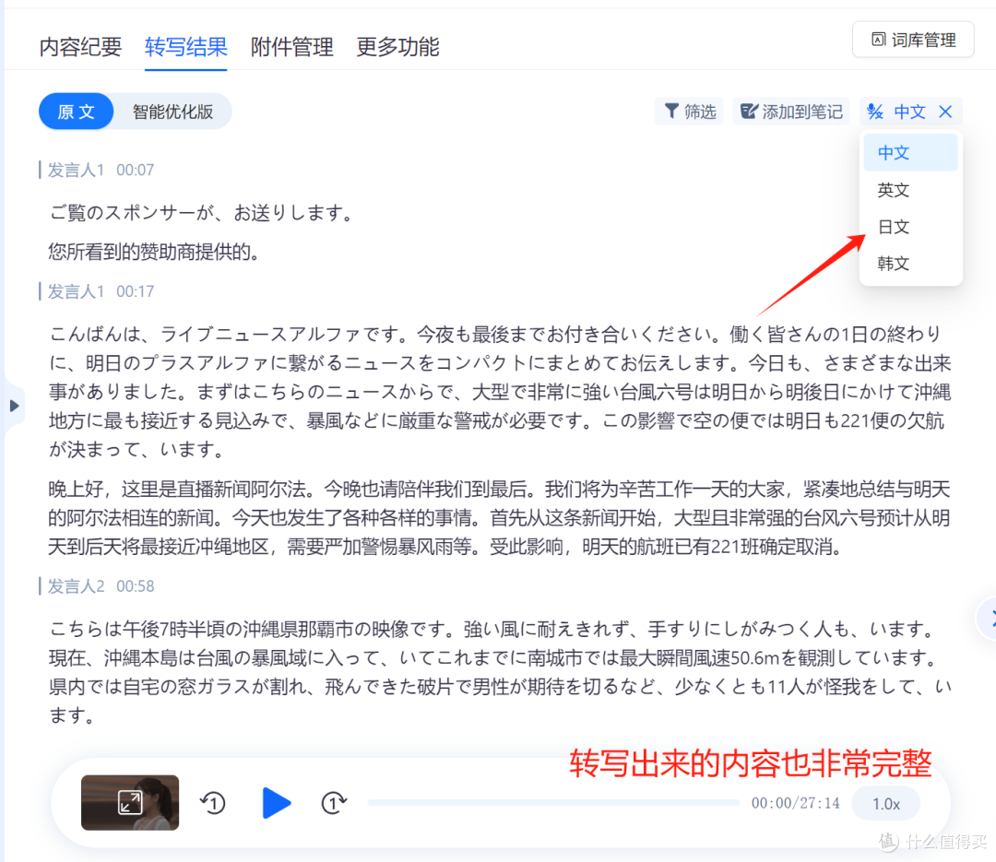996x862 pixels.
Task: Close translation with the X icon
Action: 945,112
